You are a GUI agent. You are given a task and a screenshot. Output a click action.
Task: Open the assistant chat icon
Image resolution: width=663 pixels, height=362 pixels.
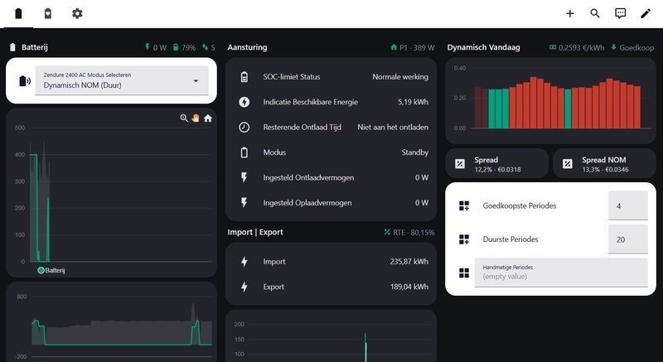point(620,13)
